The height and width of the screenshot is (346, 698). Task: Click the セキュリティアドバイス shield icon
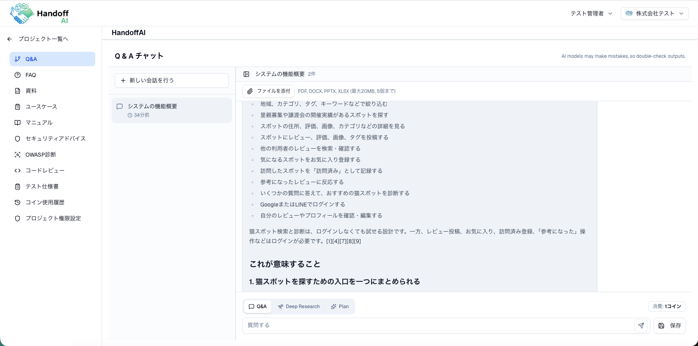click(18, 139)
